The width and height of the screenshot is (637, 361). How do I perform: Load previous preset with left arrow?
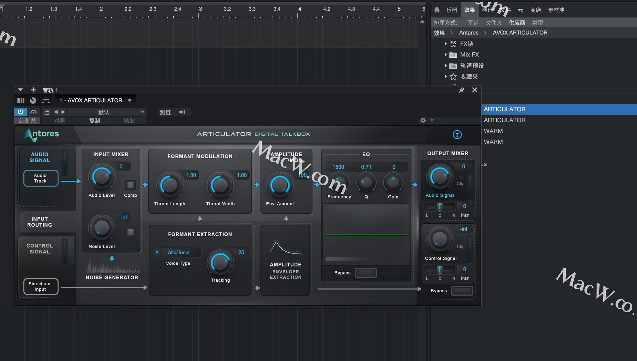[56, 112]
